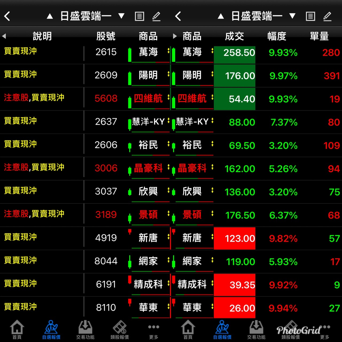Open options dots beside right 華東

212,306
